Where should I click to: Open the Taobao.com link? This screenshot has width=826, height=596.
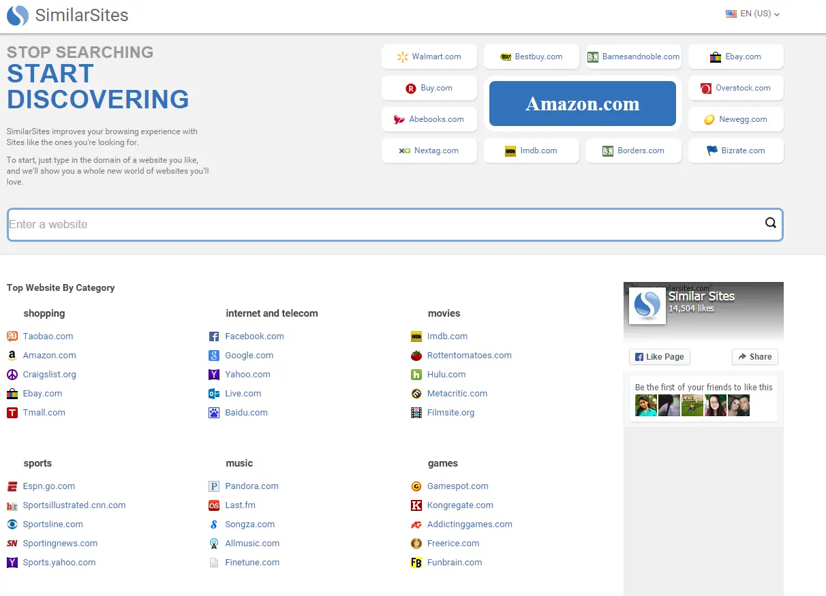(x=47, y=336)
